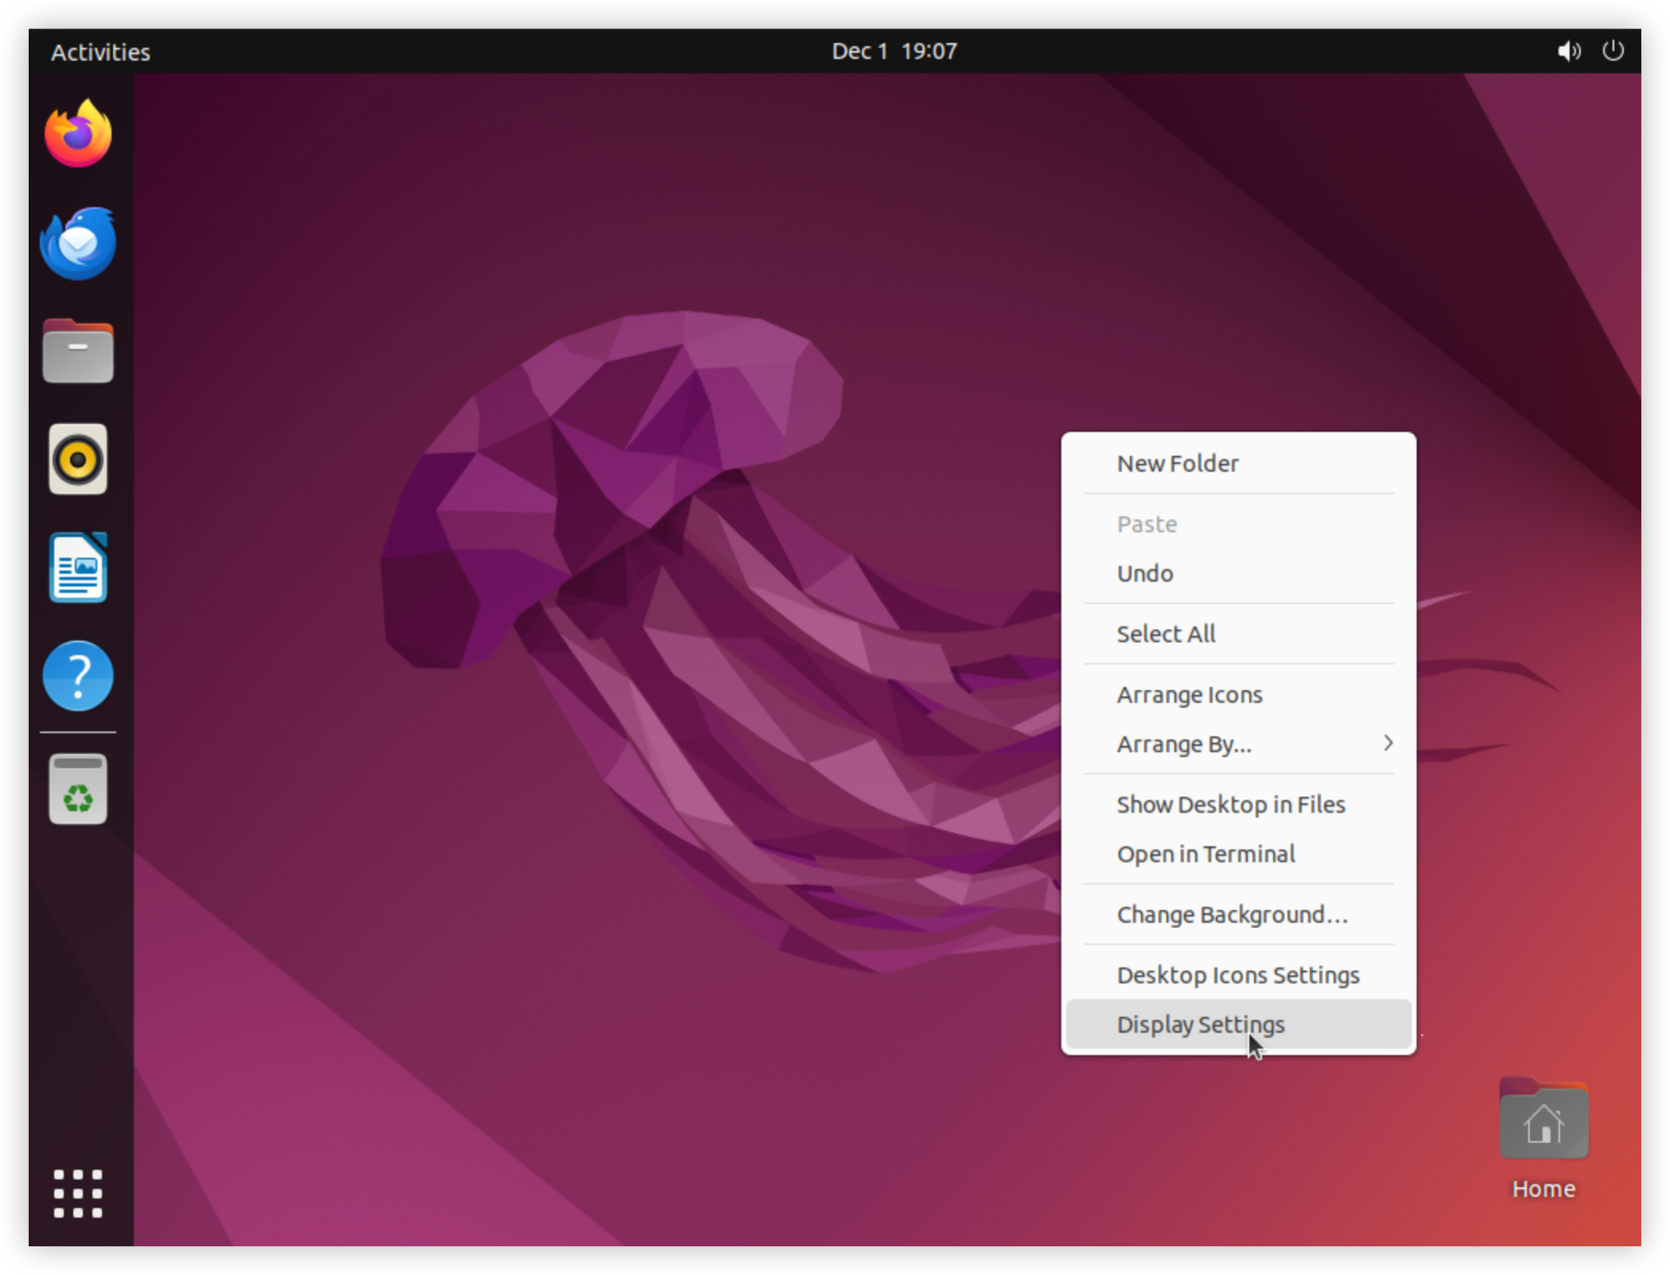
Task: Open LibreOffice Writer from the dock
Action: tap(78, 567)
